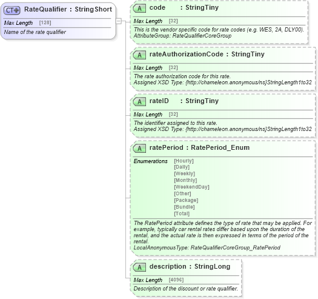318x299 pixels.
Task: Click Max Length label in description box
Action: pyautogui.click(x=148, y=280)
